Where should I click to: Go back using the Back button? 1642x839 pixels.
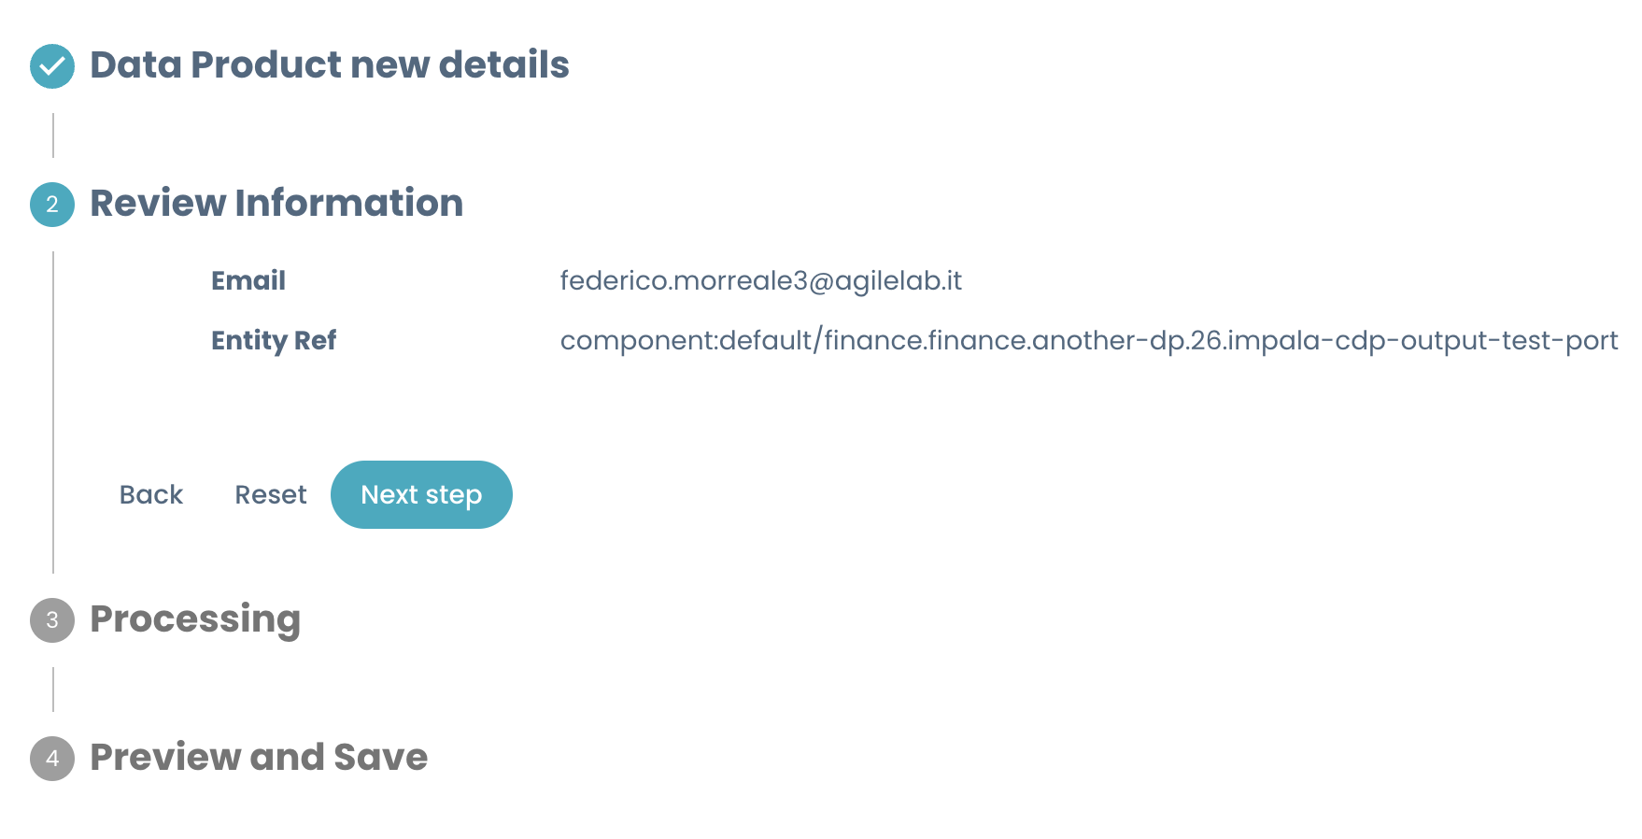(x=151, y=494)
